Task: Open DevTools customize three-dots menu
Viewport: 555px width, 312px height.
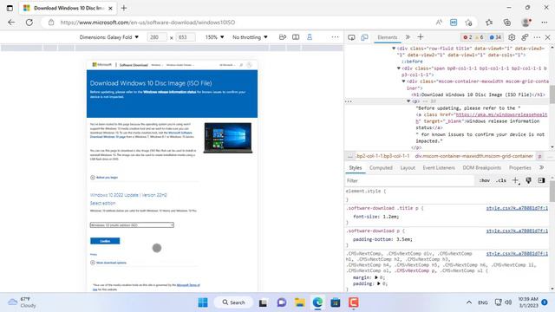Action: (x=537, y=37)
